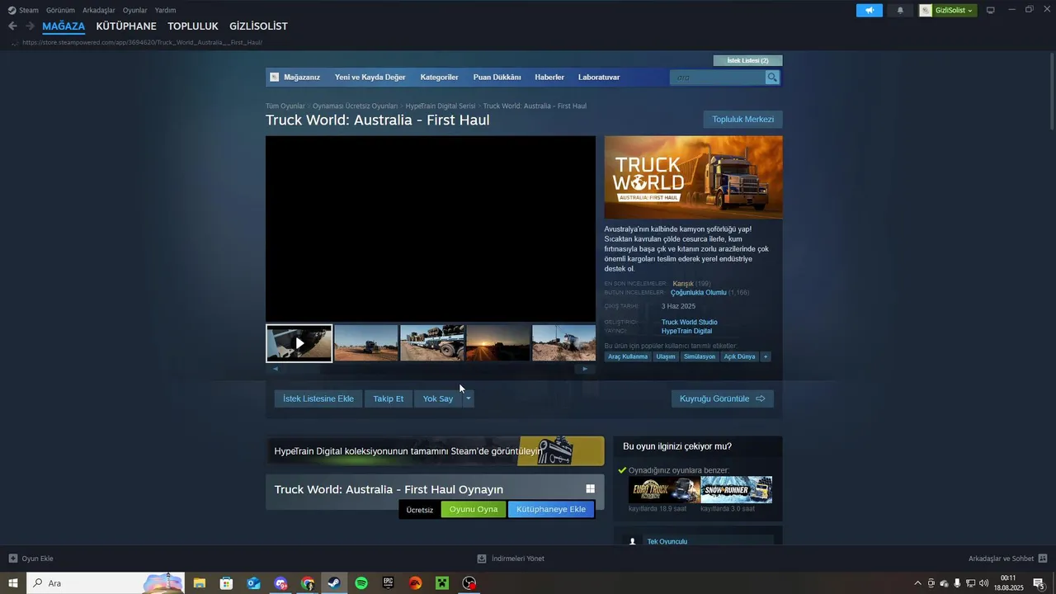
Task: Click the Oyun Ekle plus icon
Action: click(12, 559)
